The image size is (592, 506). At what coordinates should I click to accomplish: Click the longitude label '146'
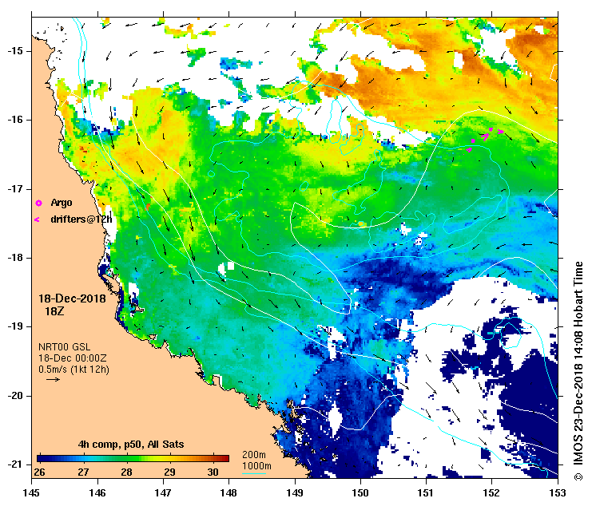[x=97, y=492]
